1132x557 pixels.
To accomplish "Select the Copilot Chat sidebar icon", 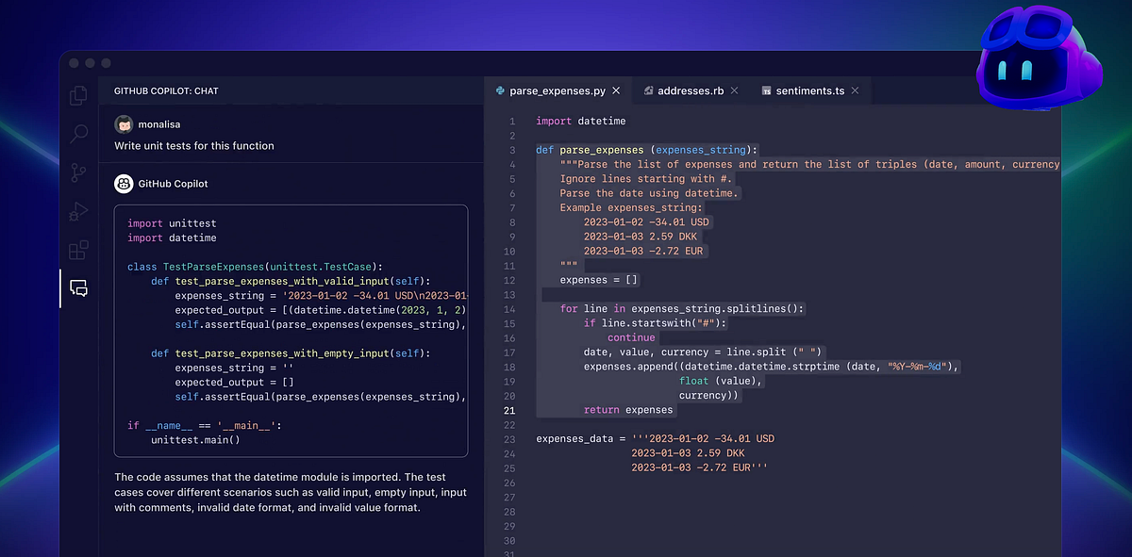I will click(x=78, y=288).
